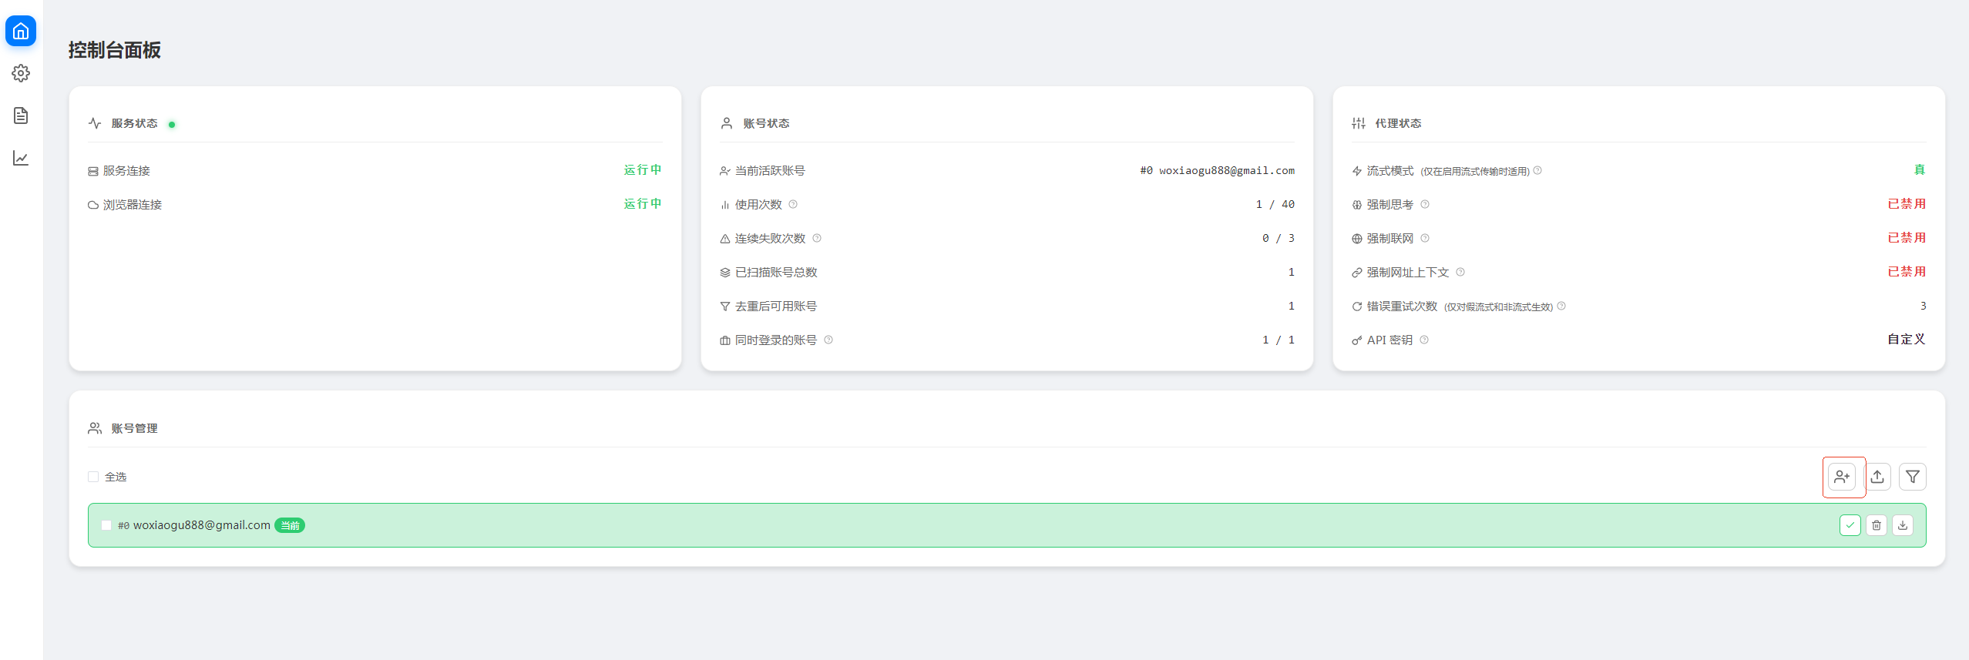1969x660 pixels.
Task: Check the 全选 select-all checkbox
Action: [93, 477]
